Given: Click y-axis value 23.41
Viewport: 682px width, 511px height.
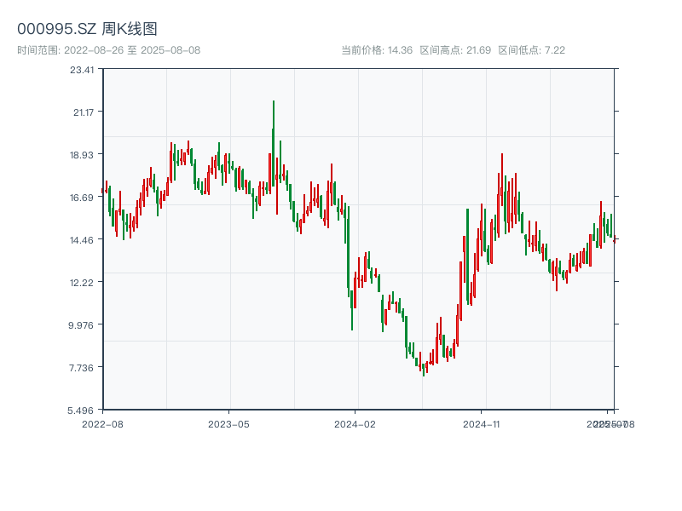Looking at the screenshot, I should click(82, 70).
